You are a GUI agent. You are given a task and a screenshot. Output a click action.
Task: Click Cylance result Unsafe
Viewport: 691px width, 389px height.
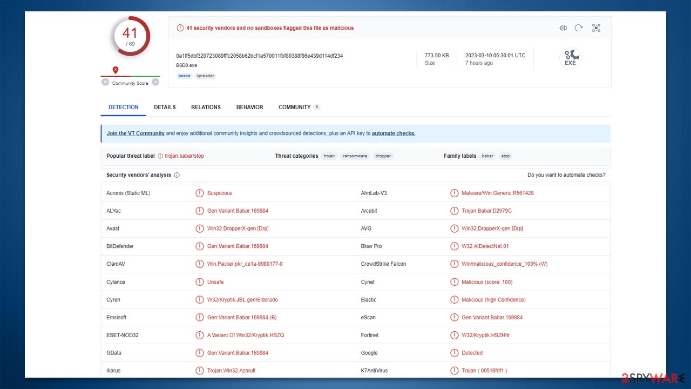coord(215,282)
